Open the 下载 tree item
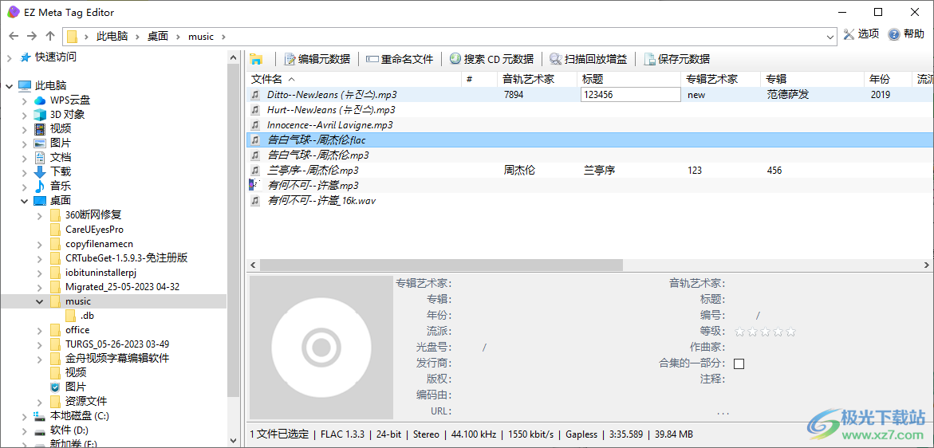 click(60, 171)
